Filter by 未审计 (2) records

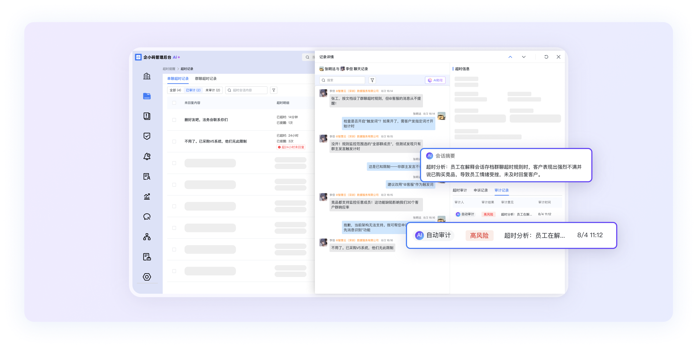point(212,90)
